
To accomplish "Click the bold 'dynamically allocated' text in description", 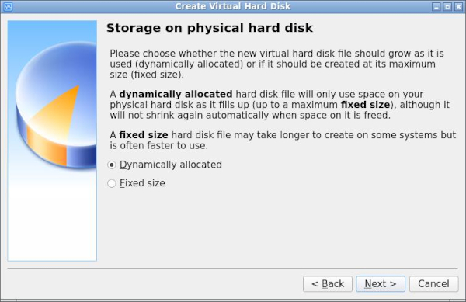I will [x=176, y=95].
